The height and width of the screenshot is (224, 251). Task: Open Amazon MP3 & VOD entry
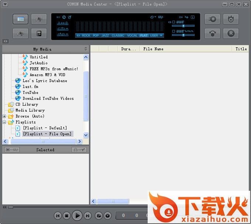[47, 75]
